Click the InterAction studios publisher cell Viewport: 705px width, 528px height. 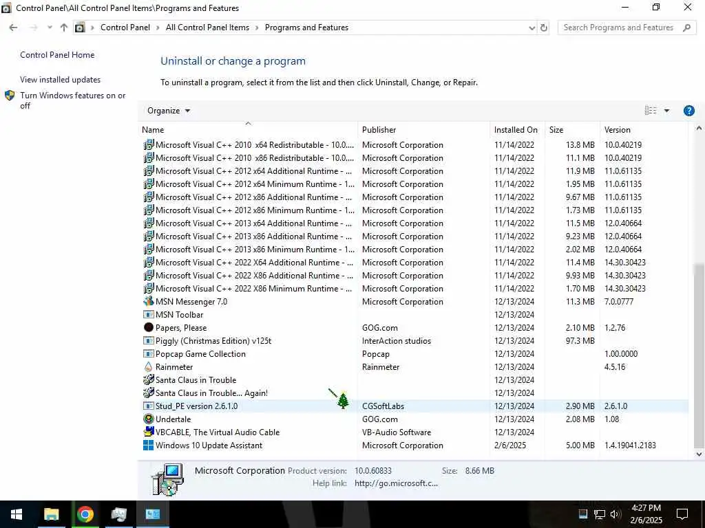[x=396, y=341]
